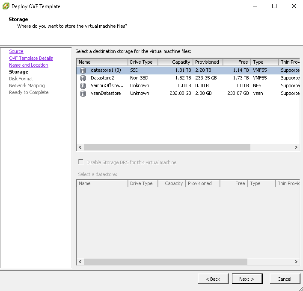Click lower table Name column header
Image resolution: width=303 pixels, height=291 pixels.
(102, 183)
